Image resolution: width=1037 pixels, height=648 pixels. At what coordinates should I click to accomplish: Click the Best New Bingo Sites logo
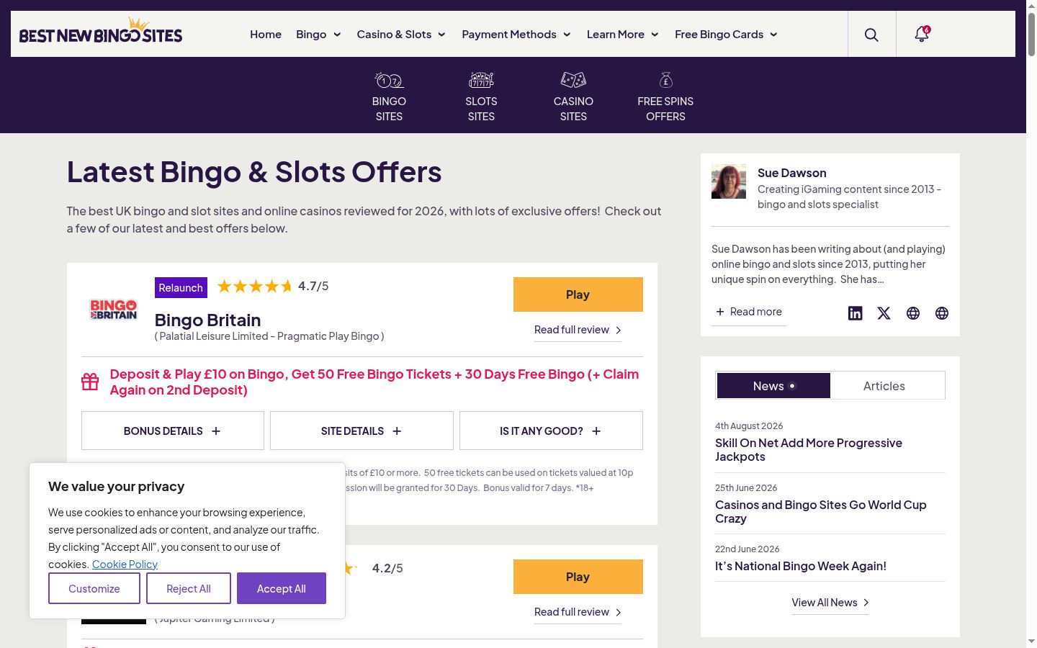tap(101, 32)
